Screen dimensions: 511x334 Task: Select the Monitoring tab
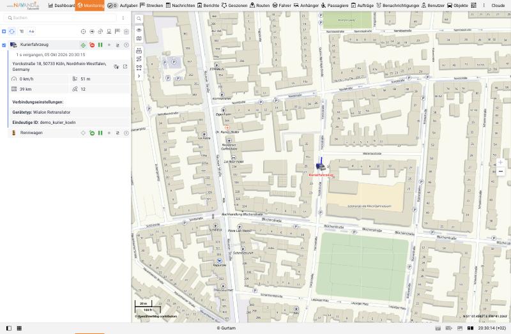[x=89, y=6]
